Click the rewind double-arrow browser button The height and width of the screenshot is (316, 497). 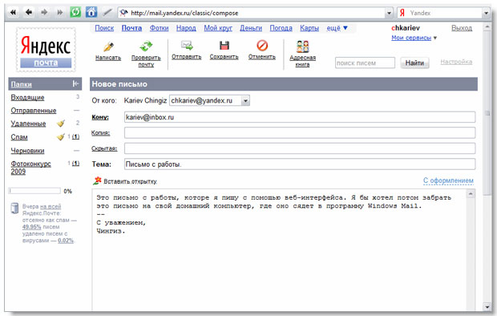[14, 12]
